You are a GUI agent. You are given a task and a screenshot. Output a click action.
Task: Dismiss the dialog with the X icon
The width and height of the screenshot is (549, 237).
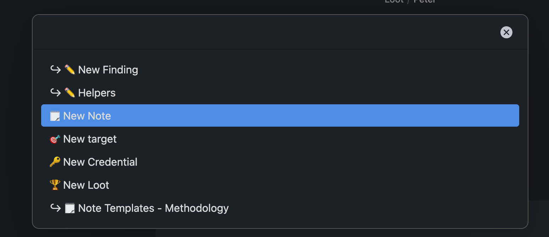[x=506, y=32]
